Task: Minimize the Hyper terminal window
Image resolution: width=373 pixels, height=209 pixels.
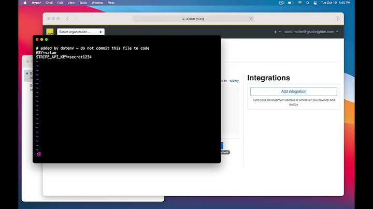Action: coord(41,39)
